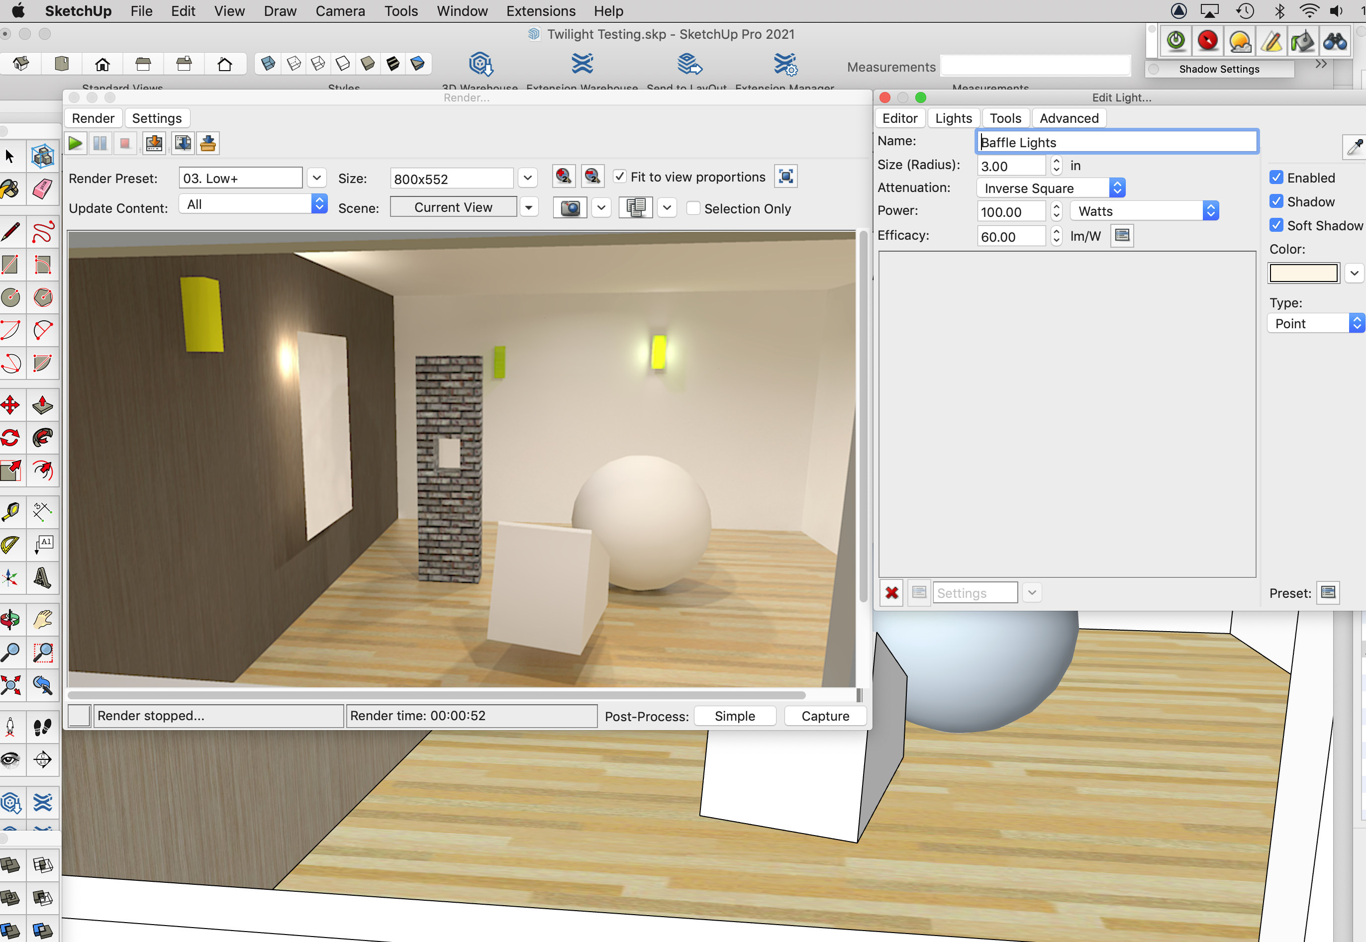The image size is (1366, 942).
Task: Expand the Size 800x552 dropdown arrow
Action: coord(528,178)
